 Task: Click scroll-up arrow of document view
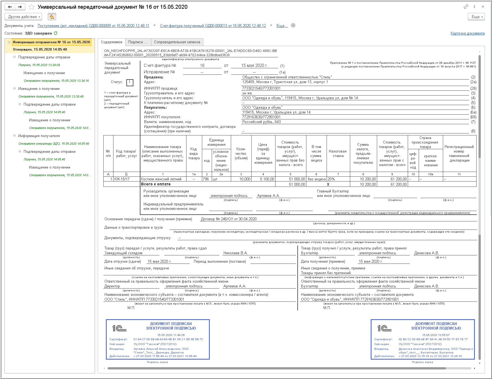coord(480,52)
